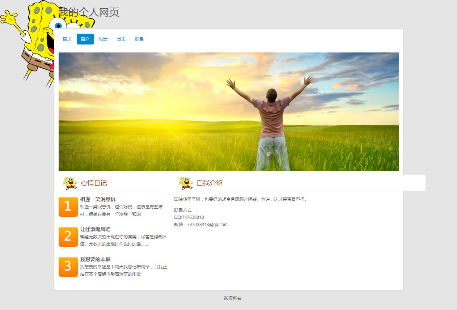Click the SpongeBob icon beside 心情日记
This screenshot has height=310, width=457.
[70, 183]
